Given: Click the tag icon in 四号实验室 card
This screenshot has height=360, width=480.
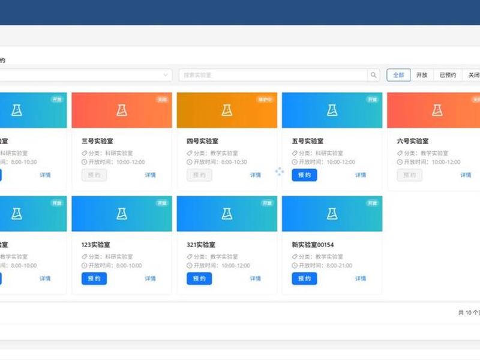Looking at the screenshot, I should point(190,153).
